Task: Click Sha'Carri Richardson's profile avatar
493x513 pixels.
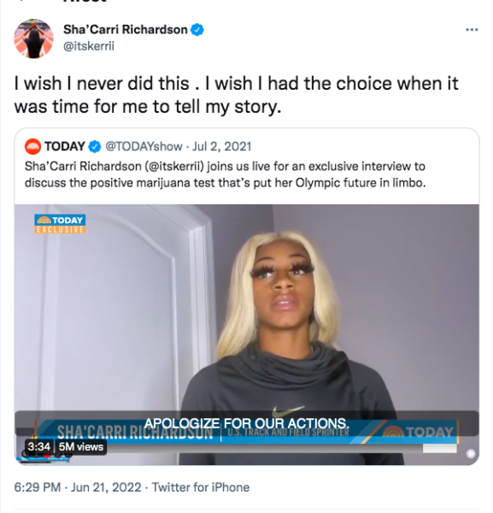Action: click(33, 38)
